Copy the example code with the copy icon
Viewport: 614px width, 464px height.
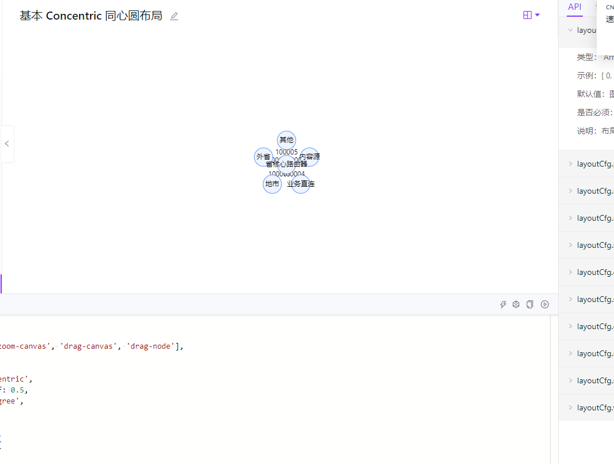click(x=529, y=304)
